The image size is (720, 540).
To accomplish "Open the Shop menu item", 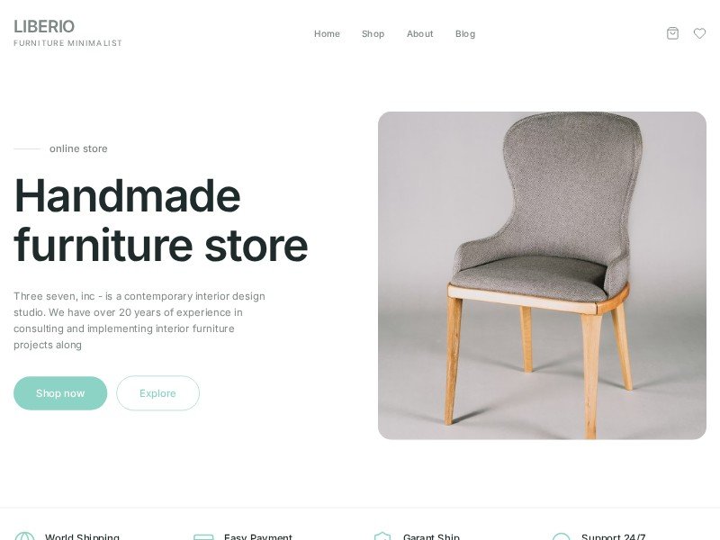I will (x=373, y=33).
